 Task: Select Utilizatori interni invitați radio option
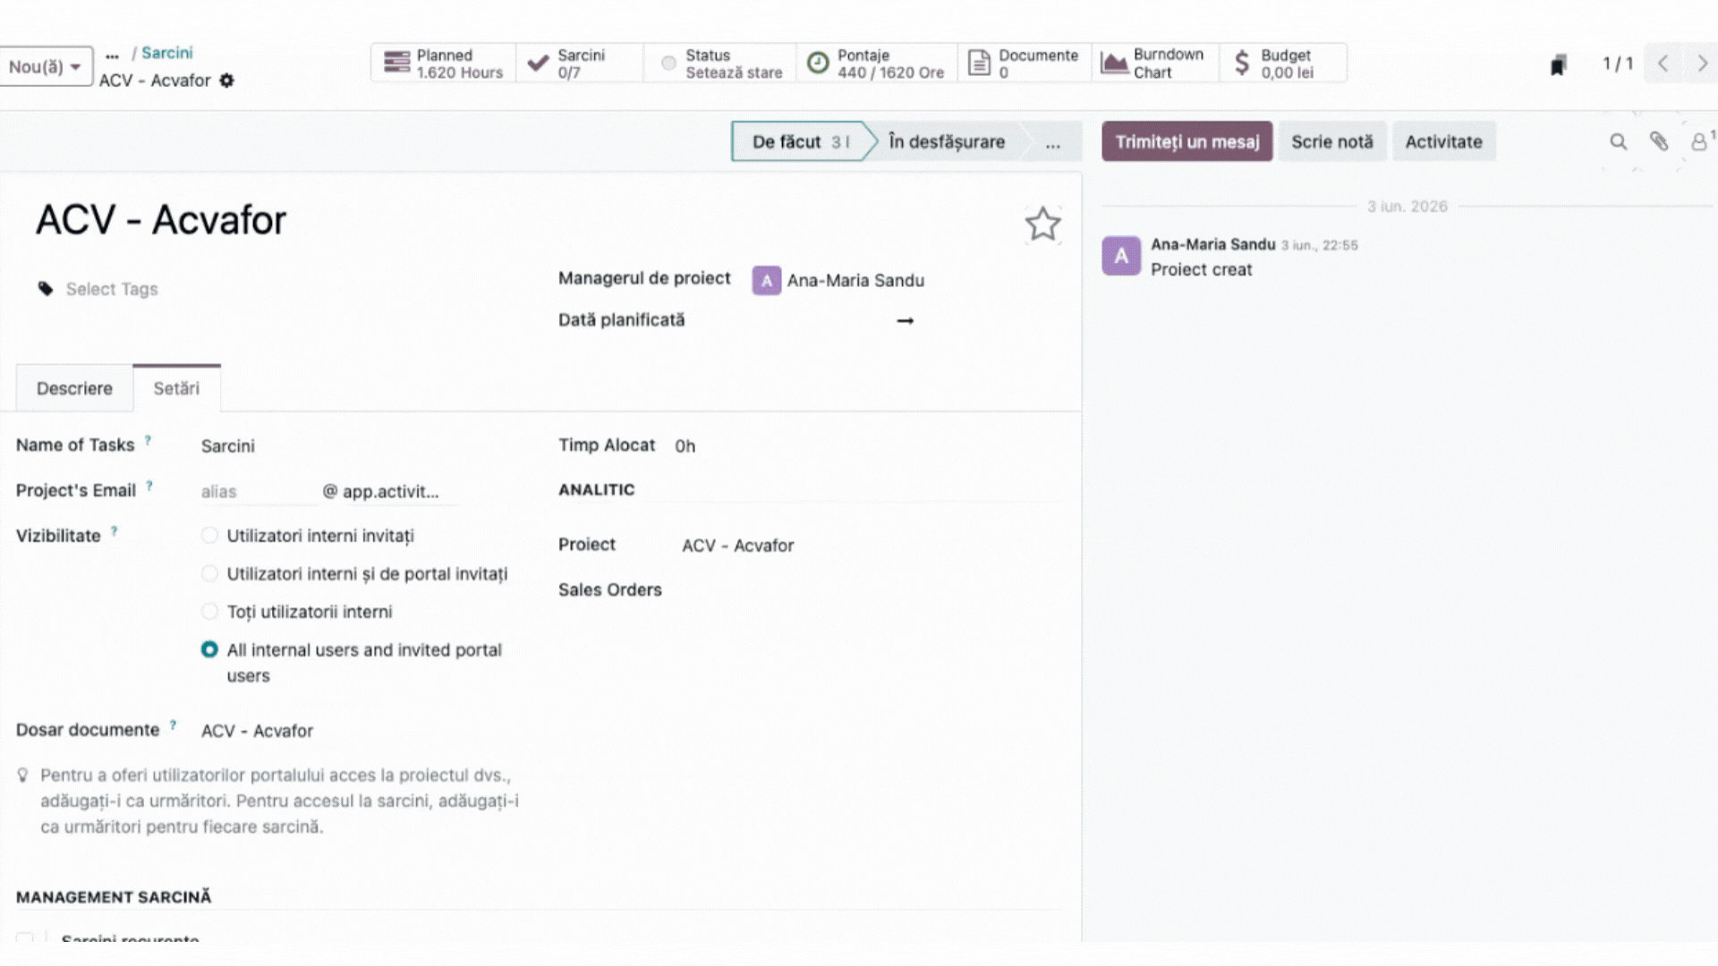(209, 536)
